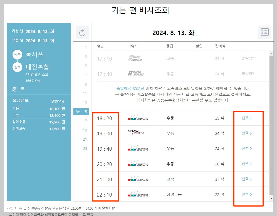The width and height of the screenshot is (277, 216).
Task: Click the 왕복 circle badge beside 대전복합
Action: pos(17,67)
